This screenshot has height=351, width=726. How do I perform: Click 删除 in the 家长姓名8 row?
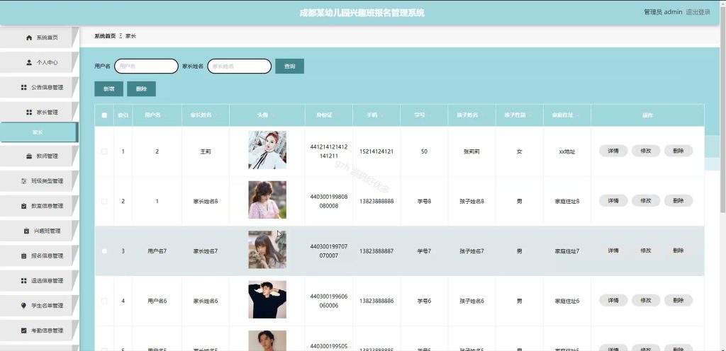tap(678, 201)
